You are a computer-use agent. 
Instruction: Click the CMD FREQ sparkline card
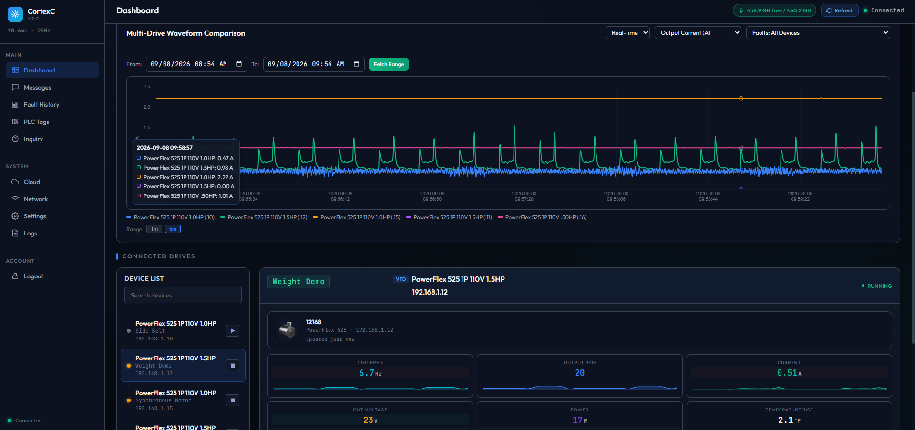pyautogui.click(x=370, y=376)
